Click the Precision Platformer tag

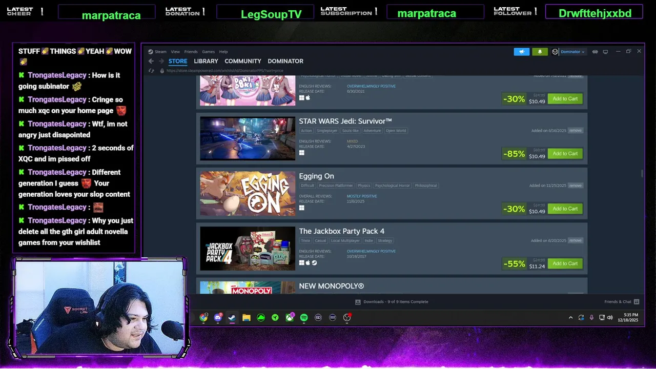[336, 186]
